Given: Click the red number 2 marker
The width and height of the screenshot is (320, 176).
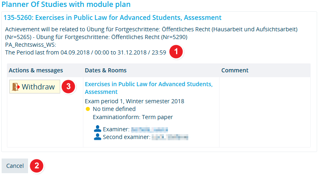Looking at the screenshot, I should pyautogui.click(x=37, y=165).
